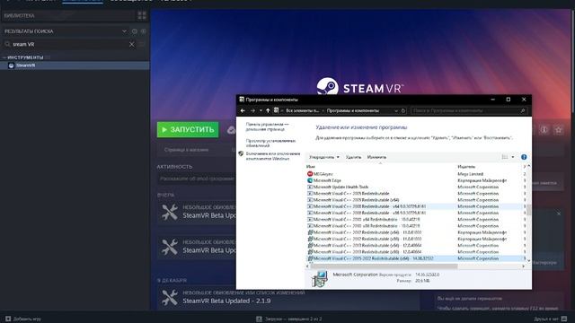Click scroll-down arrow of programs list scrollbar
Viewport: 575px width, 323px height.
529,260
